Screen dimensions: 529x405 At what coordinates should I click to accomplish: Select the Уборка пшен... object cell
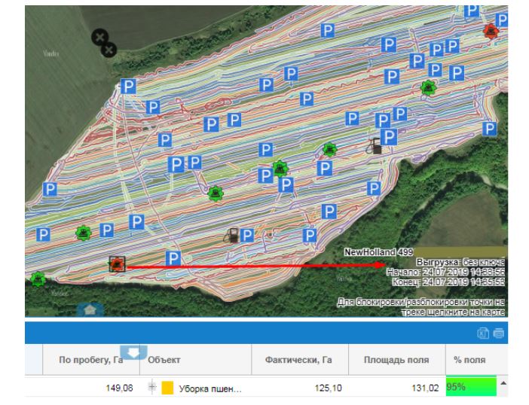[x=196, y=388]
